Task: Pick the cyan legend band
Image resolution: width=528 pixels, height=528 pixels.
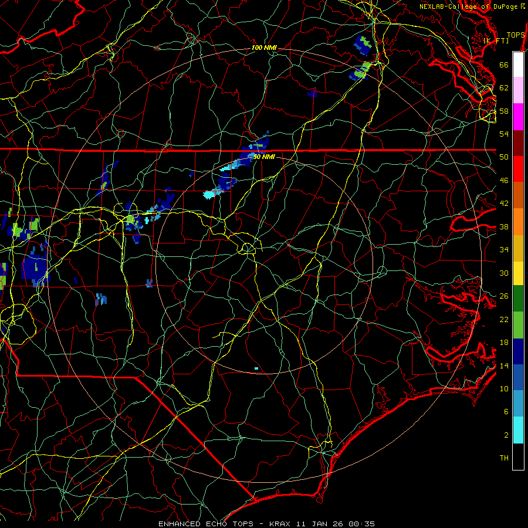Action: [518, 430]
